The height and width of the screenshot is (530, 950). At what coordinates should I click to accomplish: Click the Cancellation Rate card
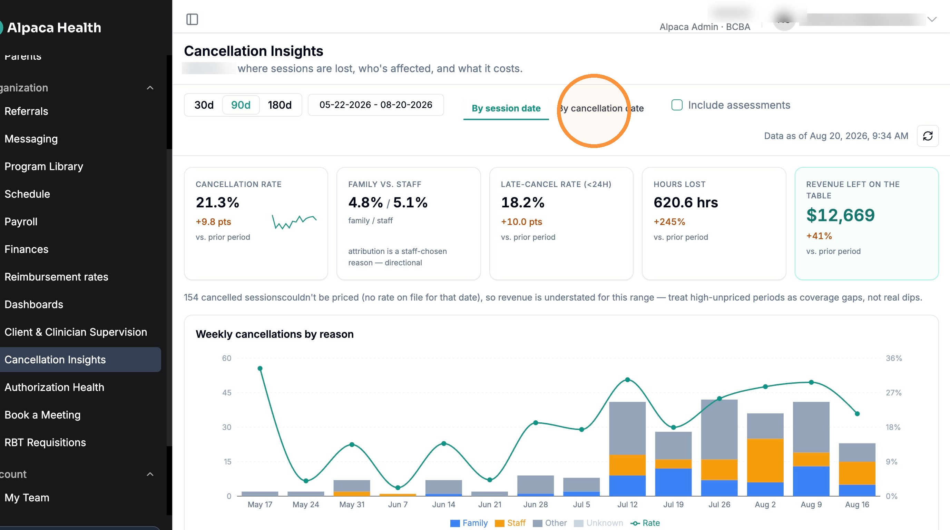tap(256, 224)
